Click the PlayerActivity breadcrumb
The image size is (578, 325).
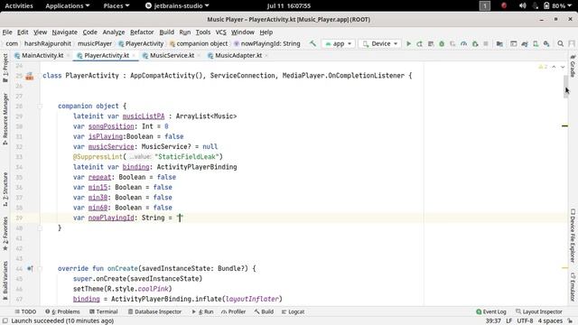click(141, 43)
